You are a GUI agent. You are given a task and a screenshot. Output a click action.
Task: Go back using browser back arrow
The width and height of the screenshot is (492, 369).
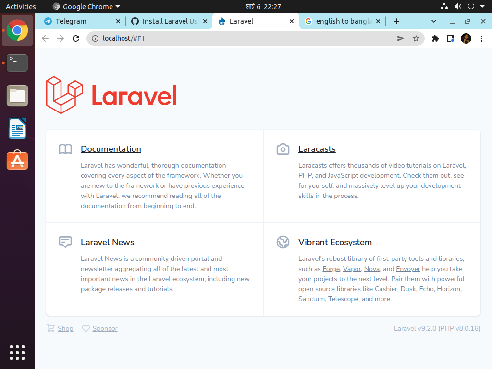pyautogui.click(x=45, y=38)
